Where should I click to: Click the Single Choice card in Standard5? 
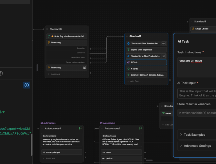tap(203, 29)
